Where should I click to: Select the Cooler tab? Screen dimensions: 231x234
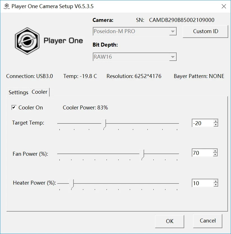point(40,92)
